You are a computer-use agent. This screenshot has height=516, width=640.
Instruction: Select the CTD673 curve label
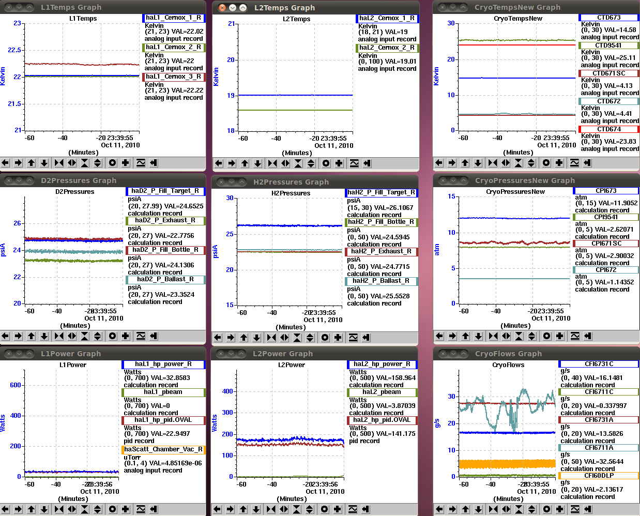[609, 18]
